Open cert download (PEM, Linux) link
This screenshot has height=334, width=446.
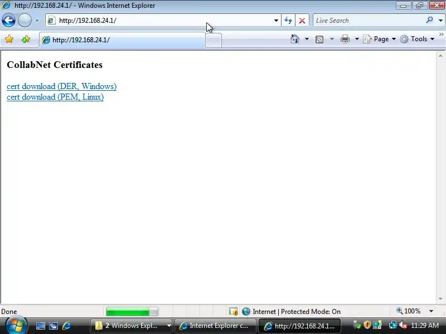[55, 97]
